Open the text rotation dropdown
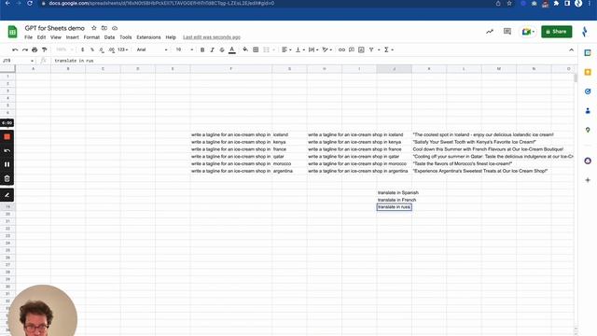This screenshot has height=336, width=597. click(326, 49)
